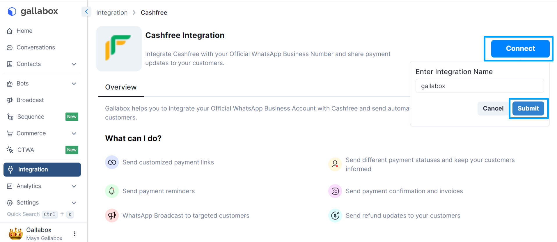Click the 'What can I do?' heading

133,138
